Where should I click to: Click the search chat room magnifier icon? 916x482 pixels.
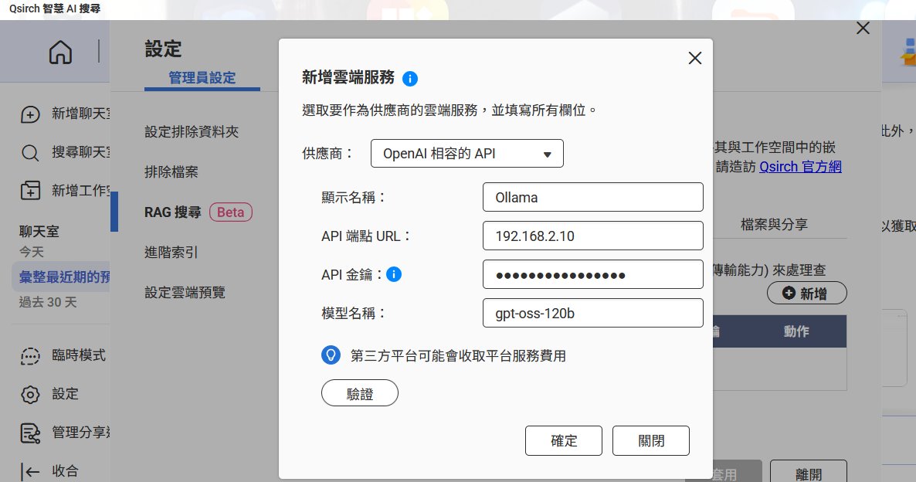(30, 152)
